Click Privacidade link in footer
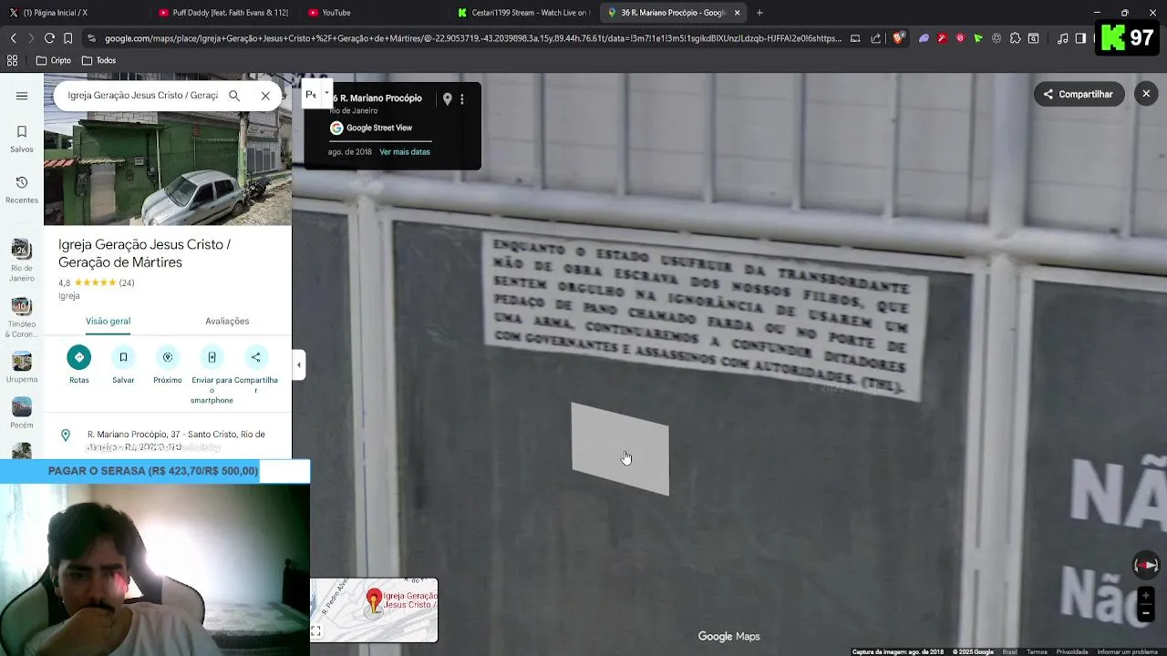1167x656 pixels. (1072, 651)
